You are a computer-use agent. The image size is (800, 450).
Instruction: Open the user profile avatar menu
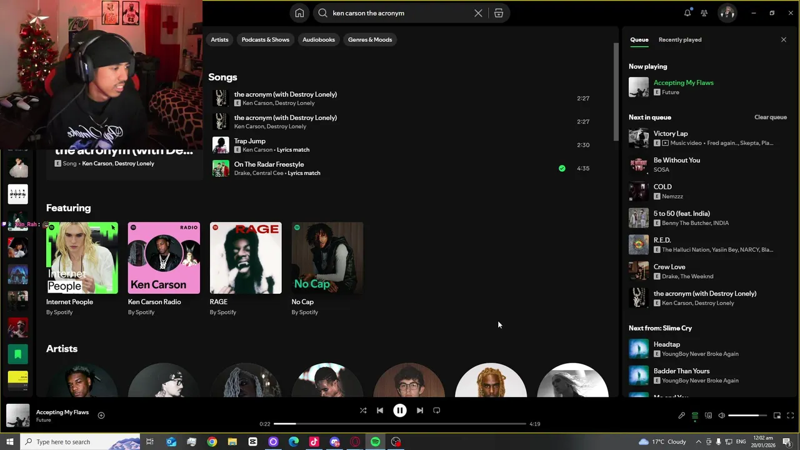[727, 12]
